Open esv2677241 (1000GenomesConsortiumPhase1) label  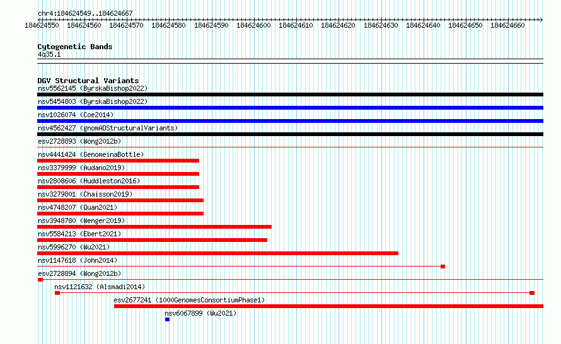189,300
